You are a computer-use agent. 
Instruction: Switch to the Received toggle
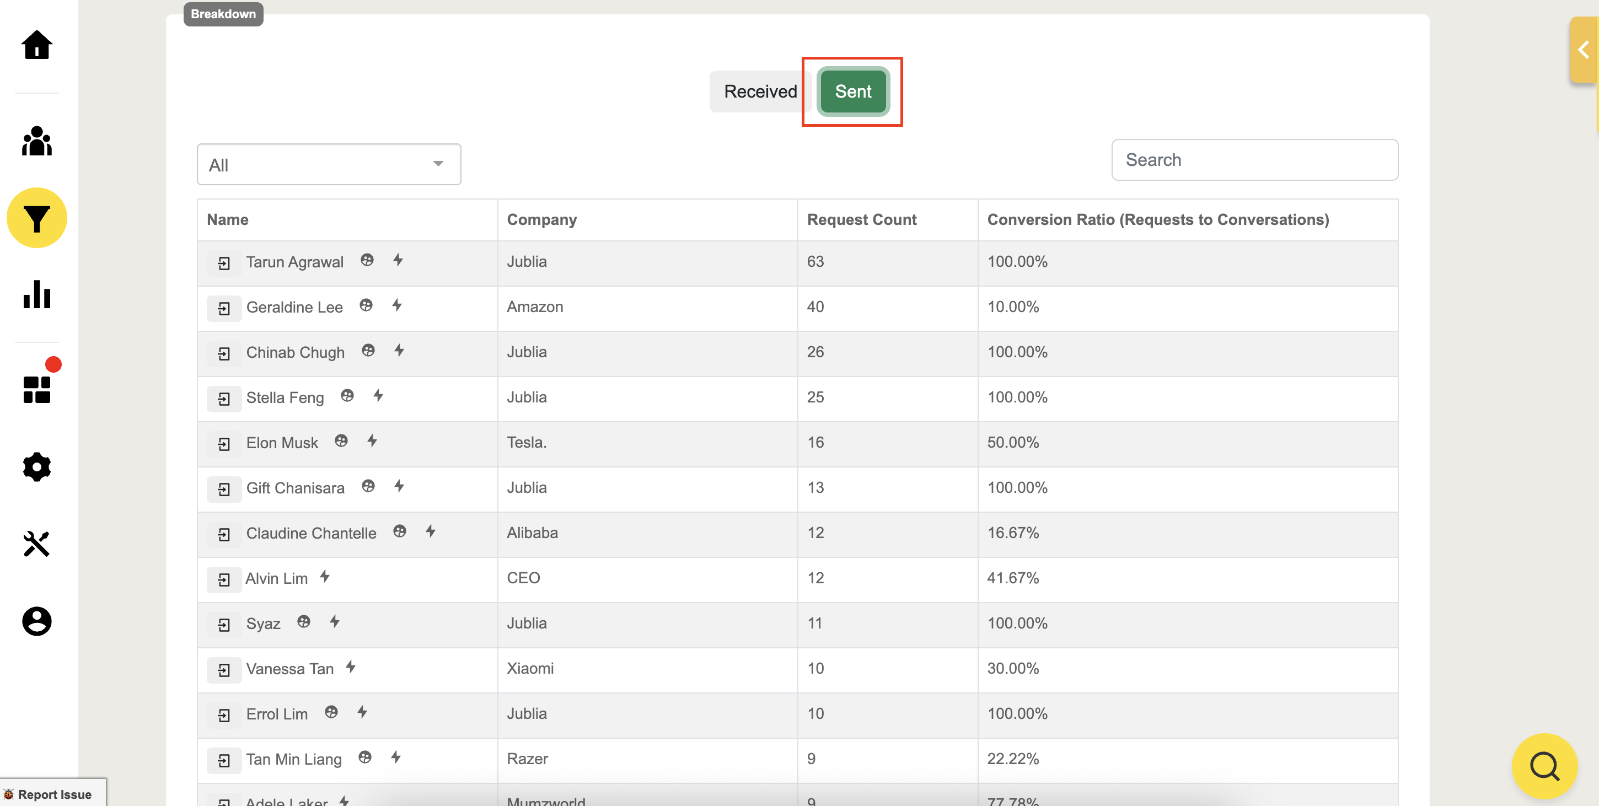click(759, 91)
